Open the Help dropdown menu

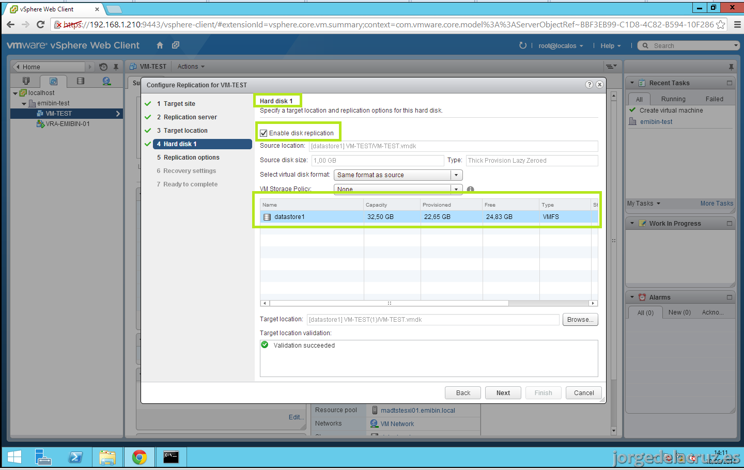tap(611, 45)
